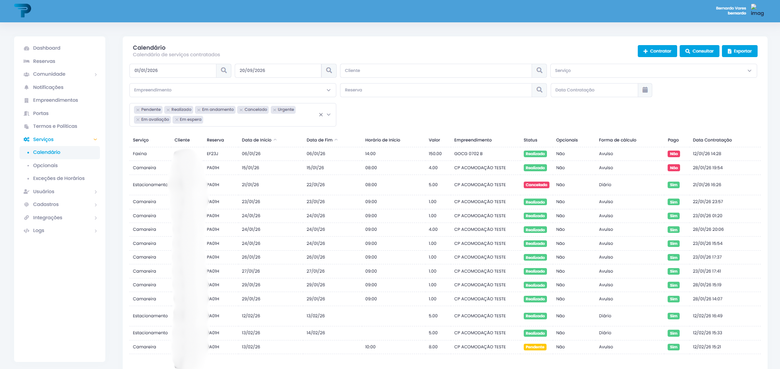Open Reservas in the sidebar
The height and width of the screenshot is (369, 780).
coord(60,61)
